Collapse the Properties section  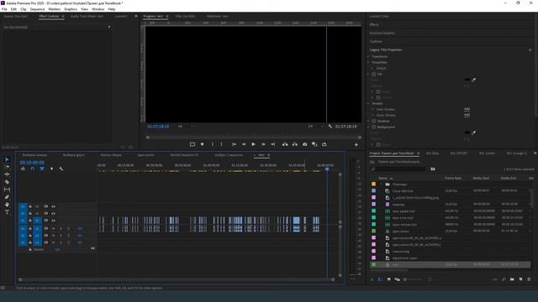click(x=368, y=62)
